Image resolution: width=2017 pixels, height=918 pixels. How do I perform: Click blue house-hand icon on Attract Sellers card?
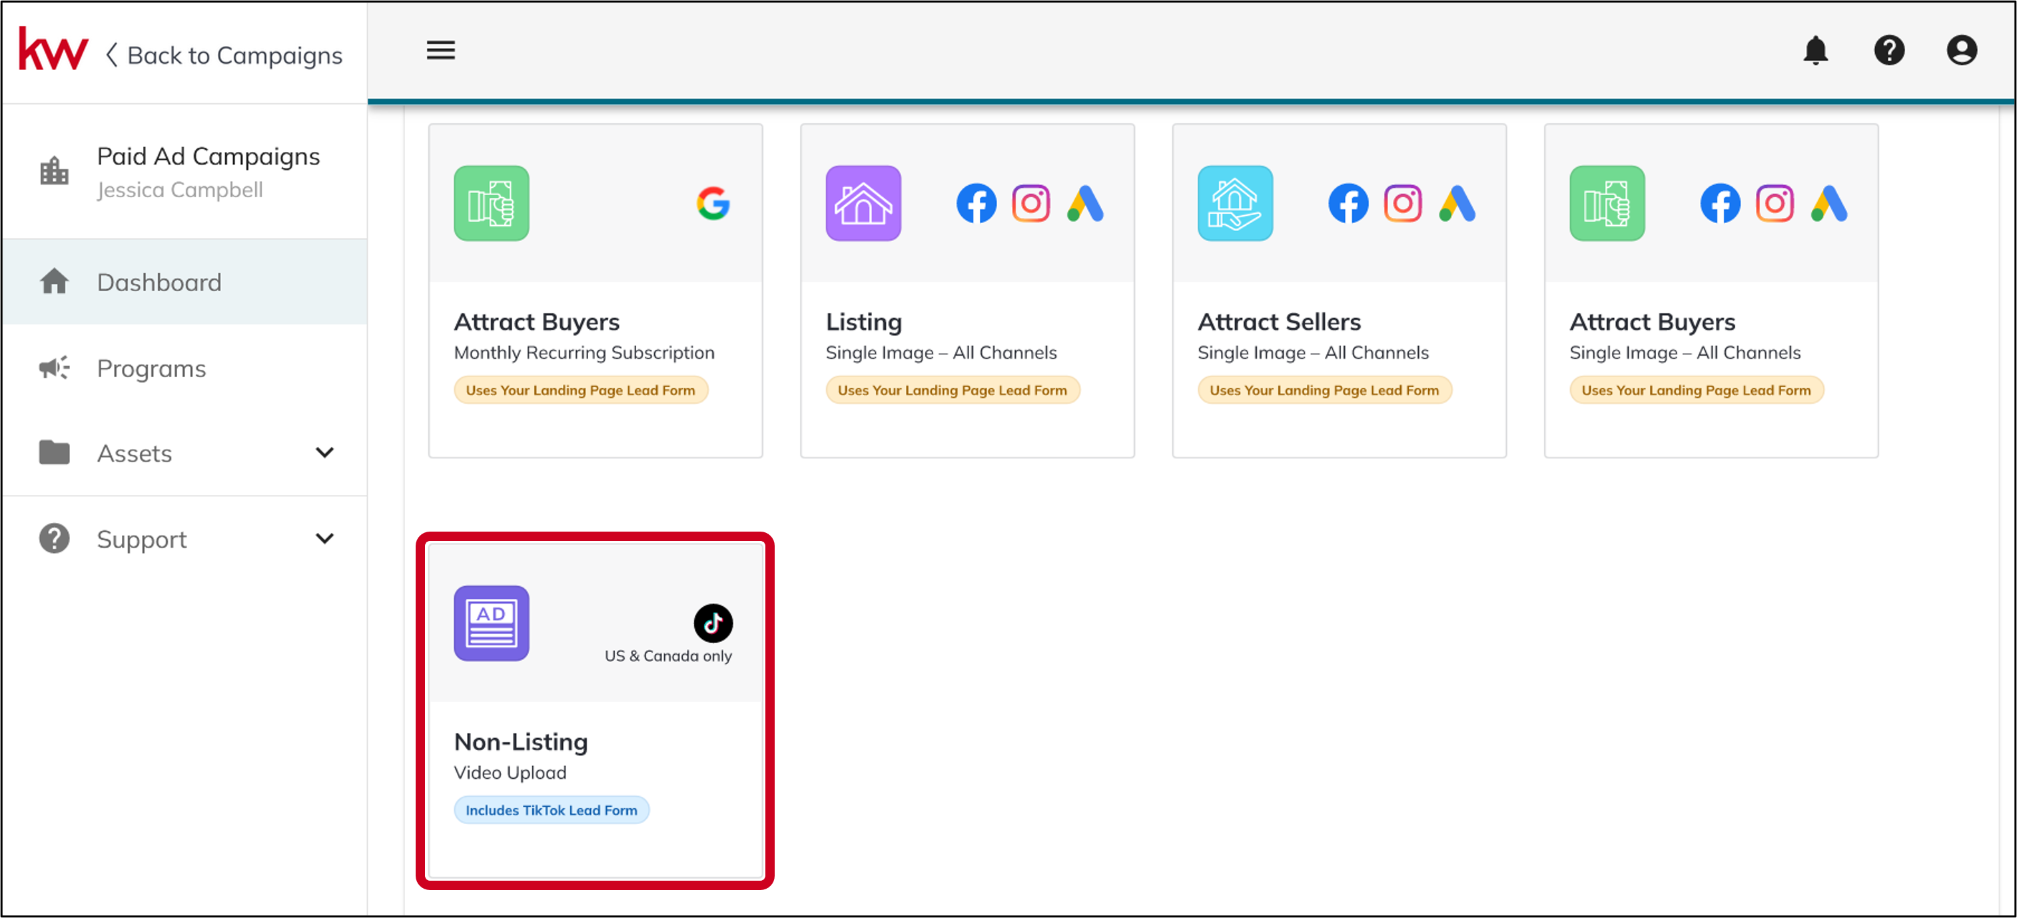coord(1236,204)
